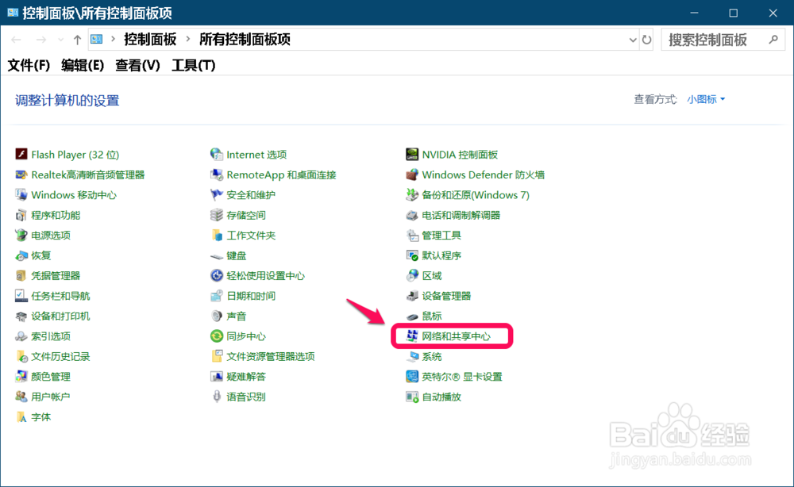Open the 语音识别 microphone icon
This screenshot has width=794, height=487.
[217, 397]
